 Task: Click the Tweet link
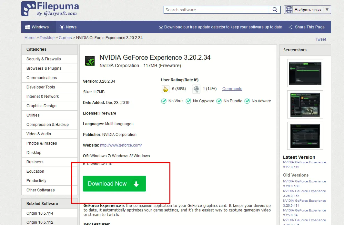(321, 39)
